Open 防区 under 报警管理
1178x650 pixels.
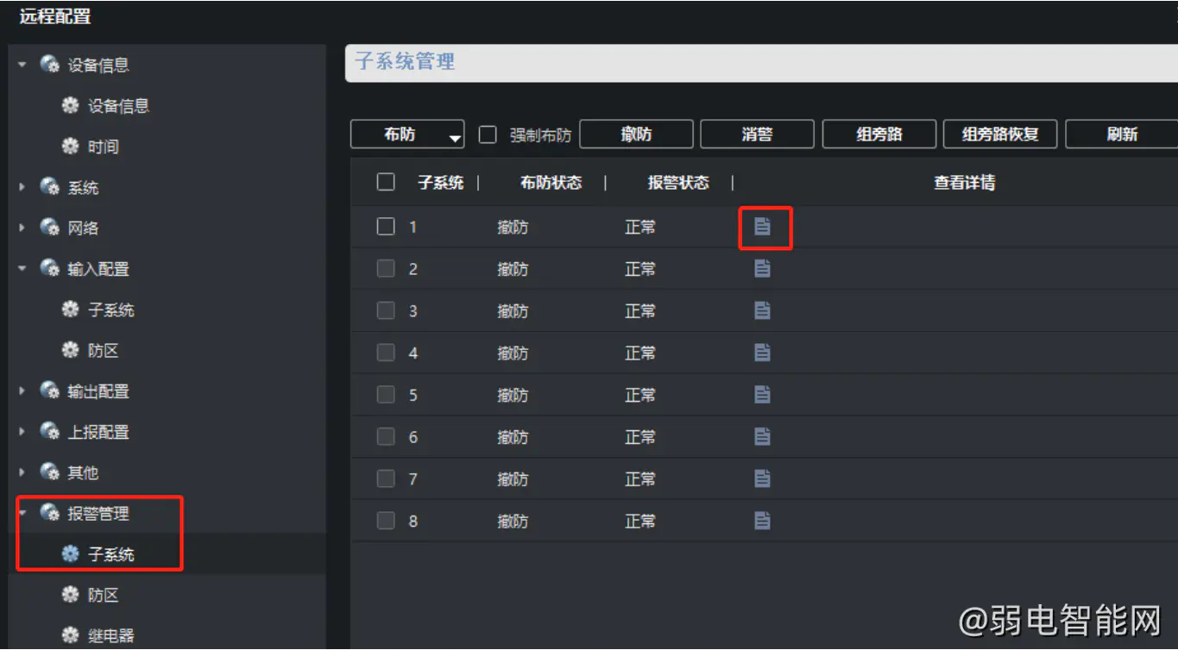coord(103,595)
